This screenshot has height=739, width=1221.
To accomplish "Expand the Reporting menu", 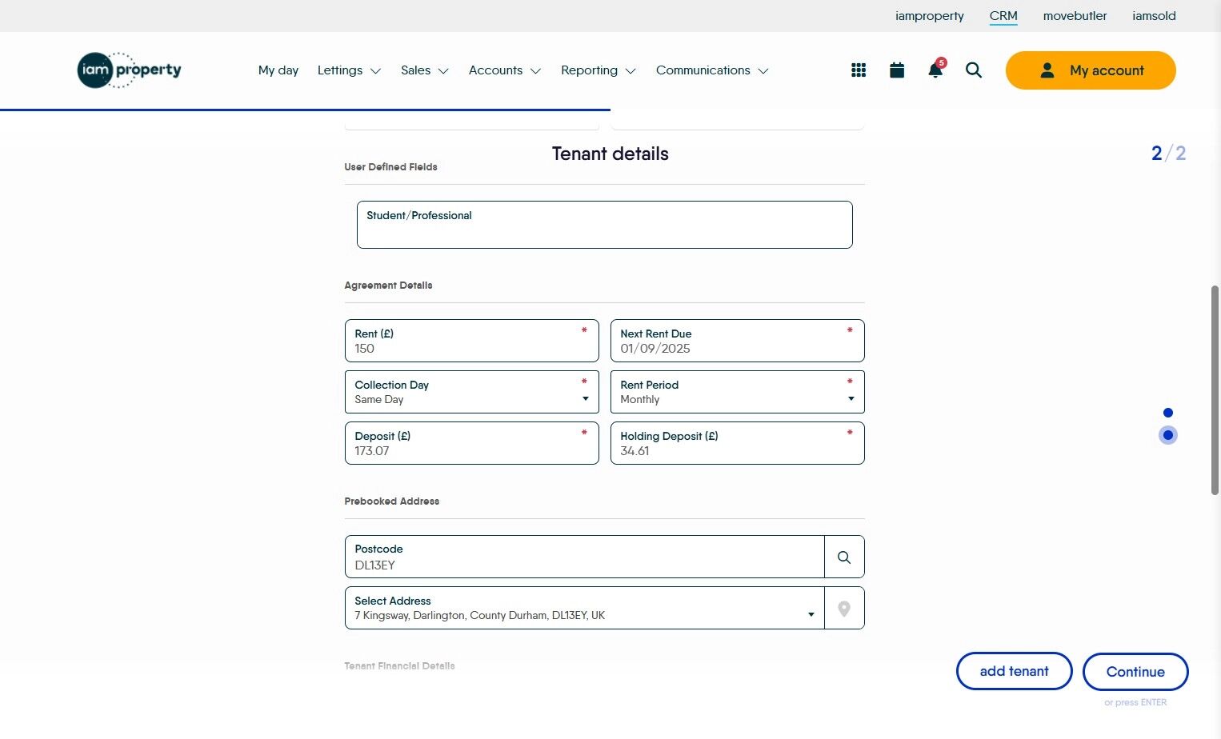I will pyautogui.click(x=598, y=70).
